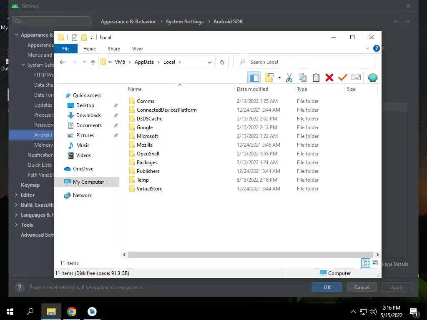Click the Copy toolbar icon
The width and height of the screenshot is (427, 320).
point(303,78)
